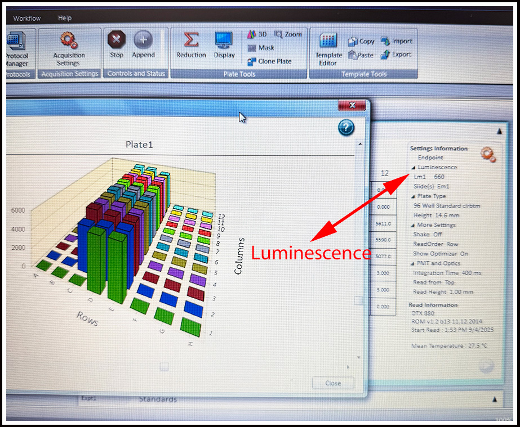Open the Acquisition Settings tool
This screenshot has height=427, width=520.
tap(69, 48)
